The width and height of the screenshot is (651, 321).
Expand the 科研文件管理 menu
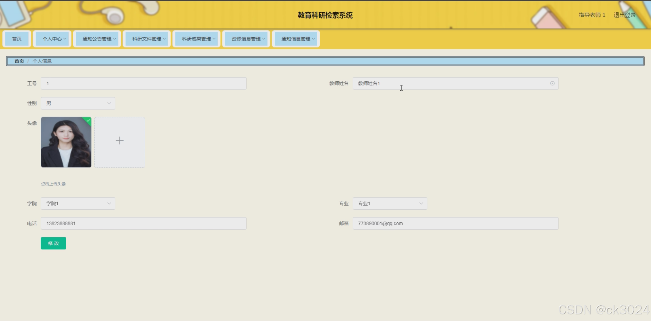(147, 39)
